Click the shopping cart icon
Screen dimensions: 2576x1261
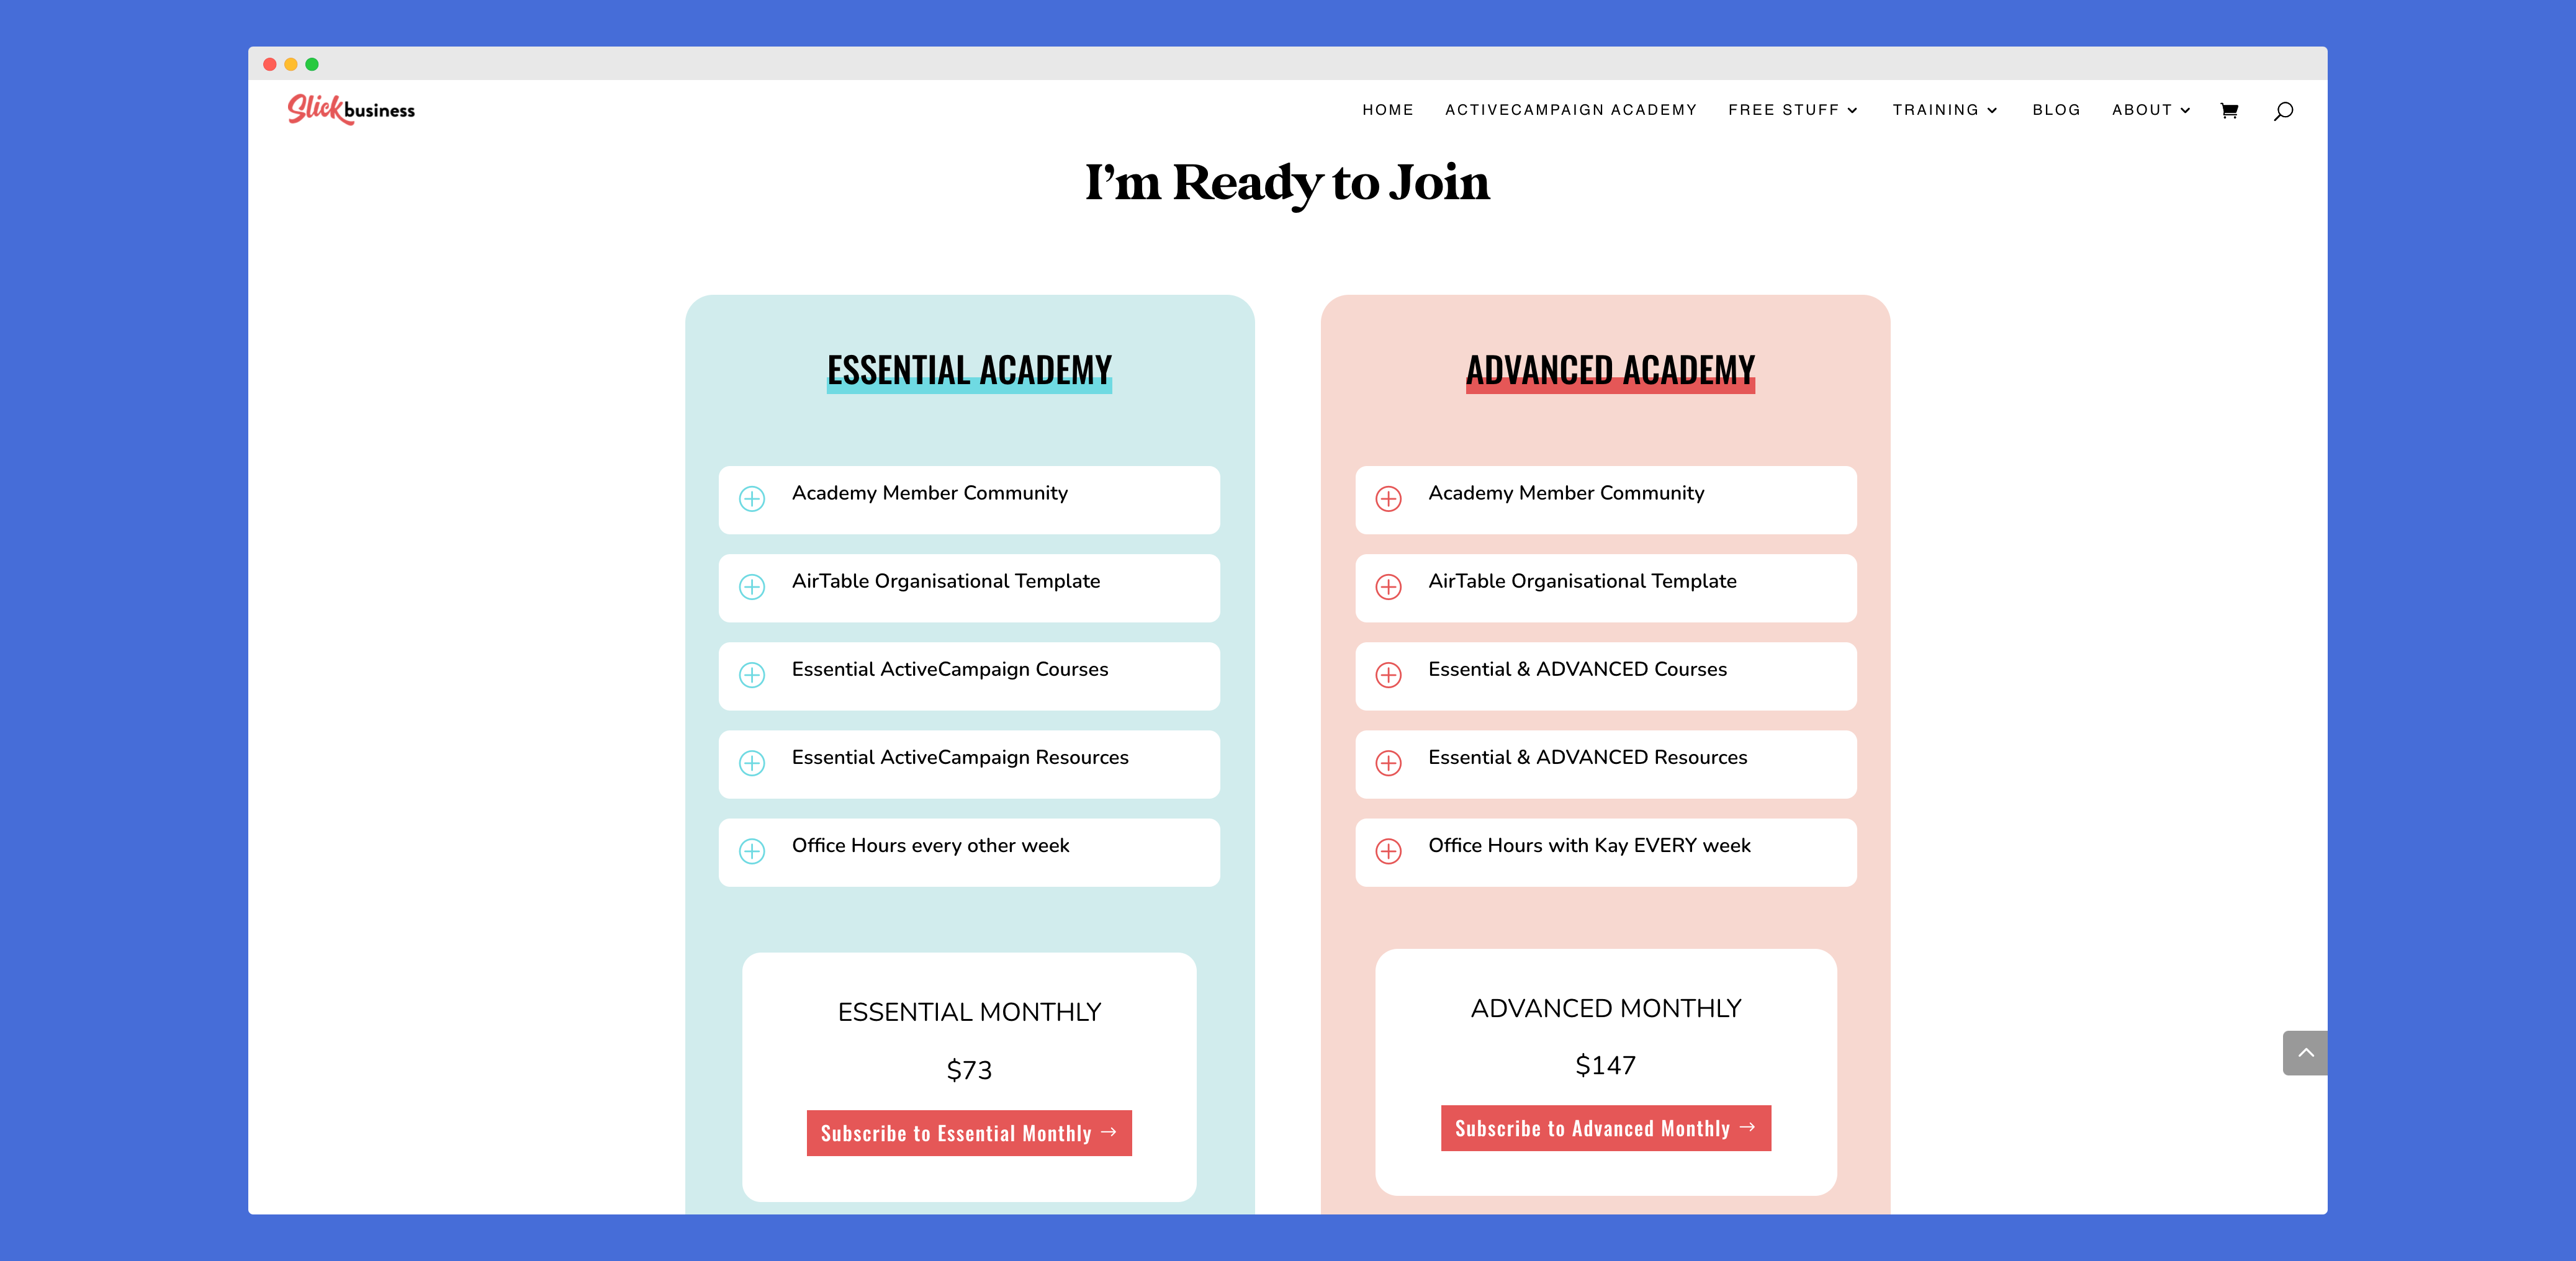click(x=2230, y=110)
